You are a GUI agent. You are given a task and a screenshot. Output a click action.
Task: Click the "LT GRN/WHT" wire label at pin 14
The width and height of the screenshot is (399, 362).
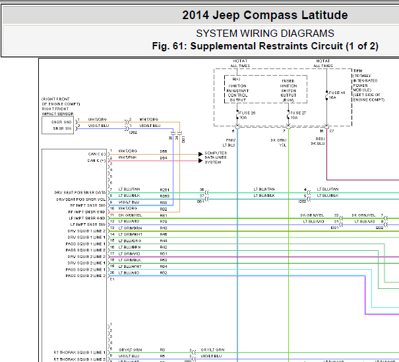pyautogui.click(x=131, y=234)
